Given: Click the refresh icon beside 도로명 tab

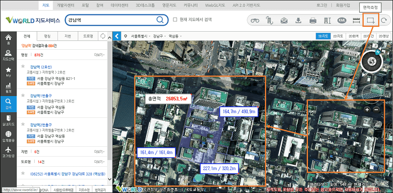Looking at the screenshot, I should click(103, 36).
